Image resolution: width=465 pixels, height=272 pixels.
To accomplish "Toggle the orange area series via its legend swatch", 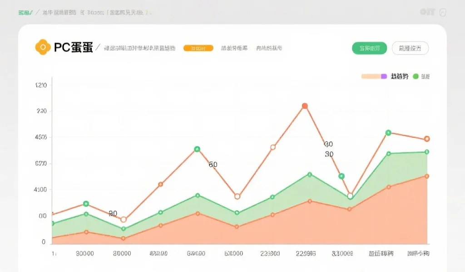I will (x=371, y=76).
